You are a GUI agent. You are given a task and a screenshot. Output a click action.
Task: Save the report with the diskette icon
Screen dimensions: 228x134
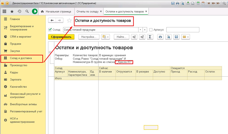(x=176, y=37)
